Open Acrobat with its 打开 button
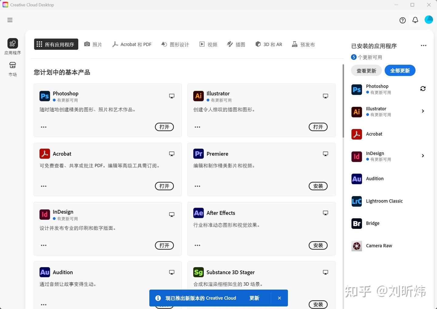 click(164, 186)
